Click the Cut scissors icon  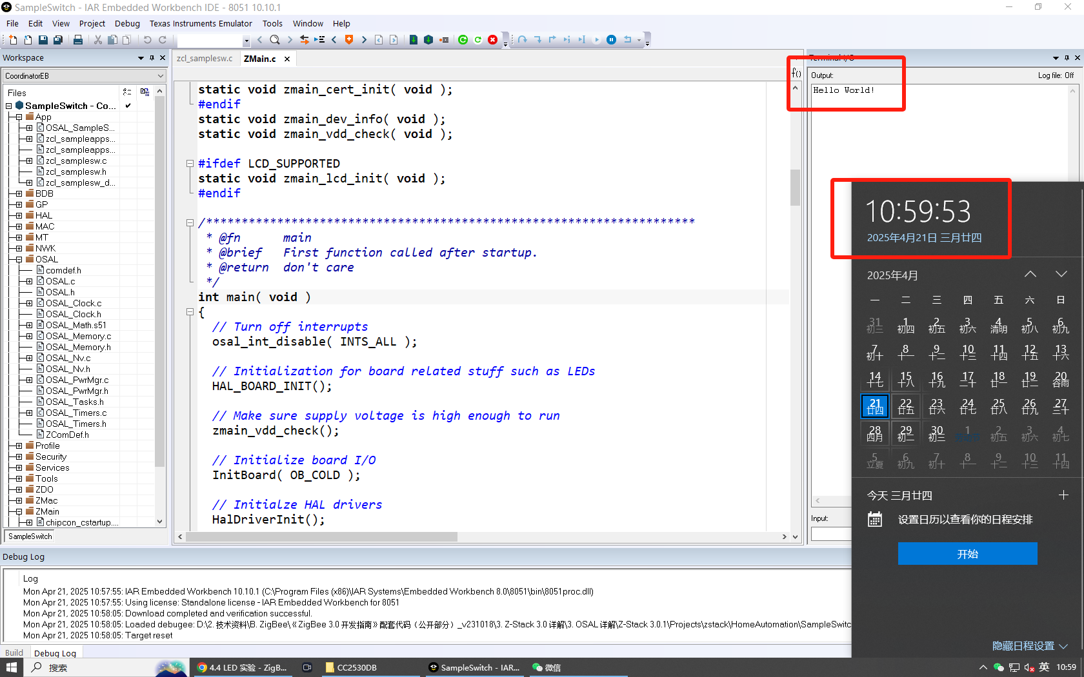(98, 40)
